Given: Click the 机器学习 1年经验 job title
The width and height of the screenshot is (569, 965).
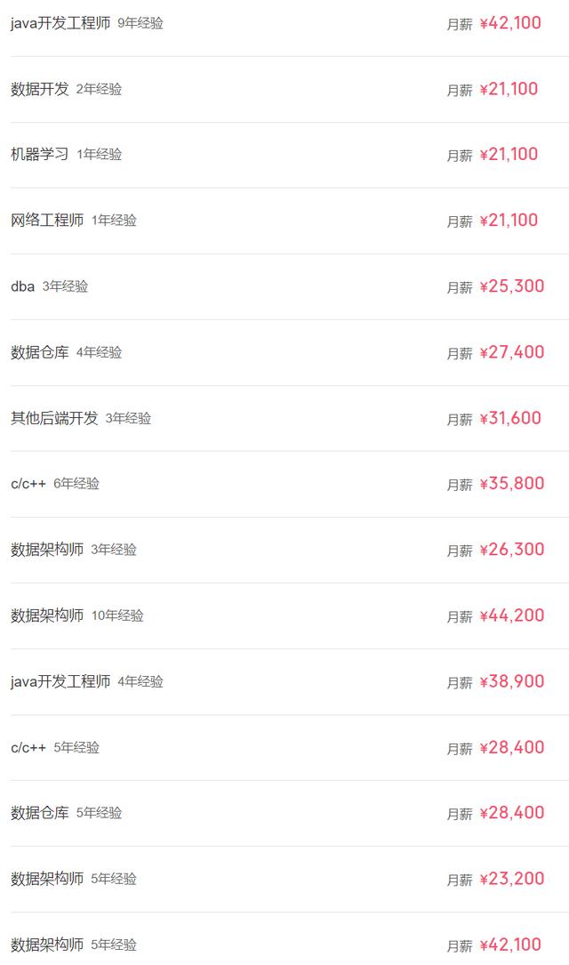Looking at the screenshot, I should (40, 154).
